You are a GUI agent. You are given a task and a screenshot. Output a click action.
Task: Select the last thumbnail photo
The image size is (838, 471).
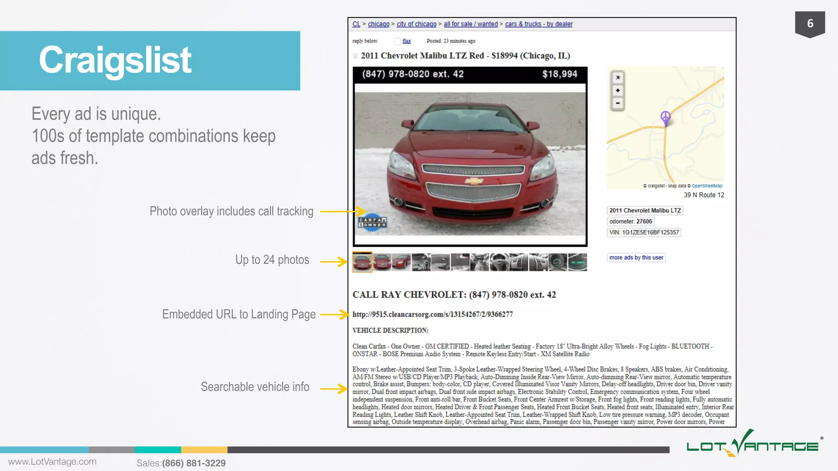click(577, 262)
